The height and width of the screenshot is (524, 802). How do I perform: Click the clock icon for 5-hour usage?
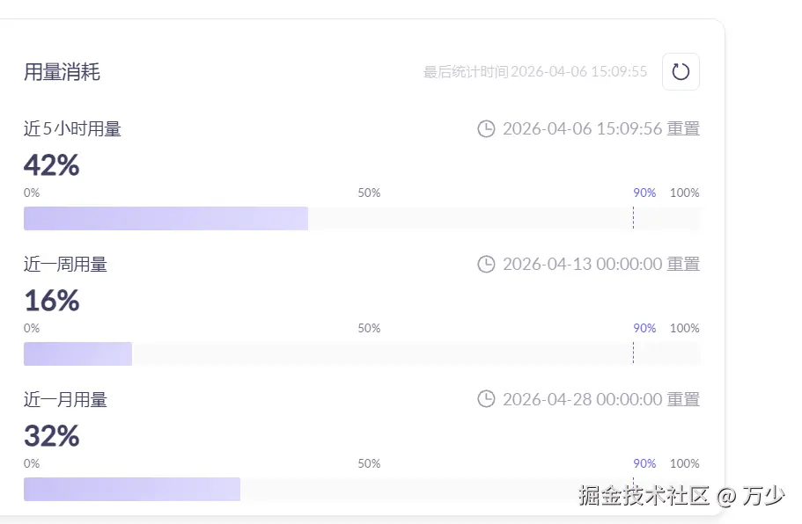[486, 129]
